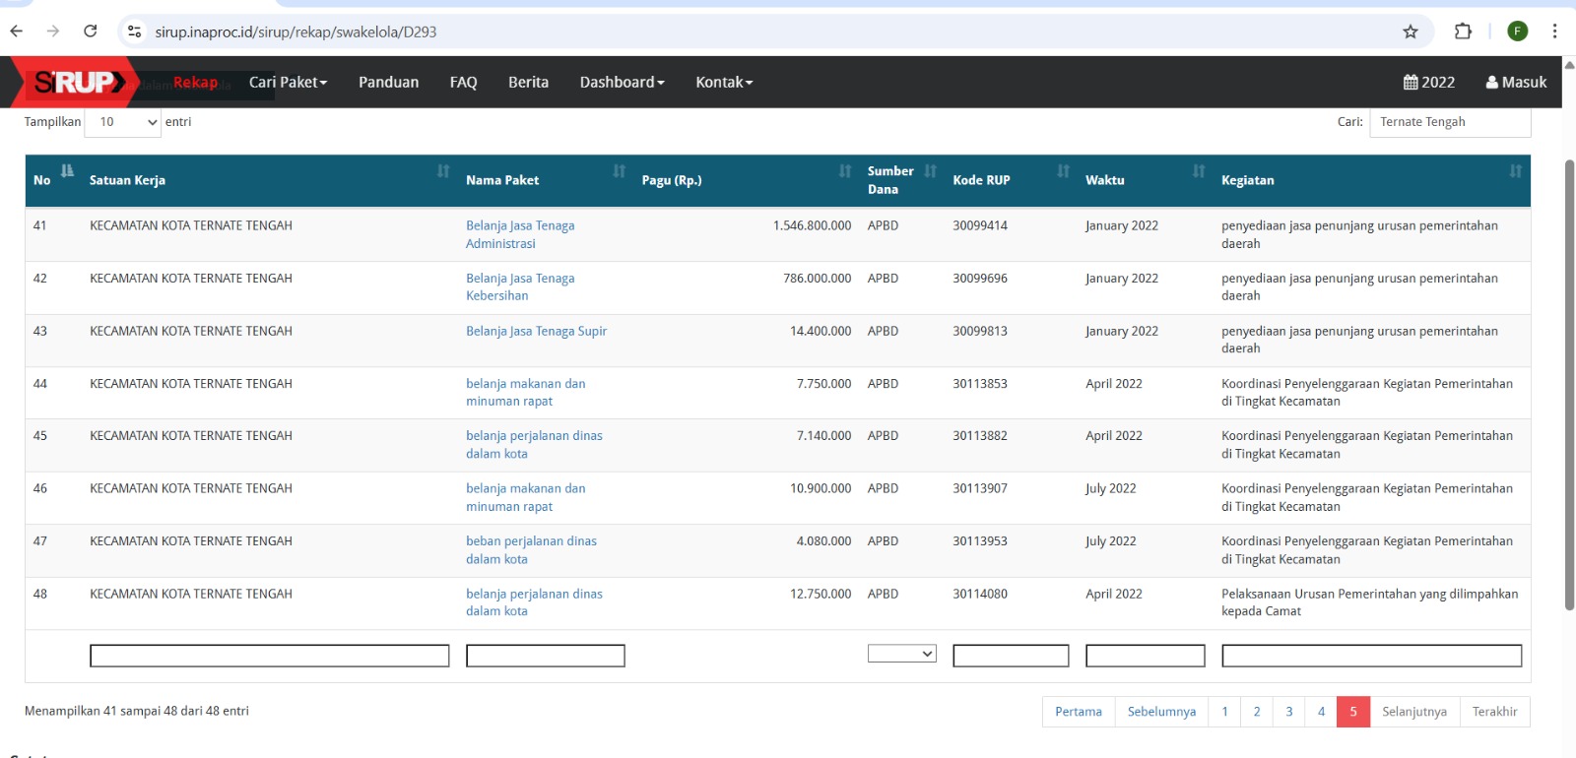Sort by the Pagu (Rp.) column

coord(844,172)
